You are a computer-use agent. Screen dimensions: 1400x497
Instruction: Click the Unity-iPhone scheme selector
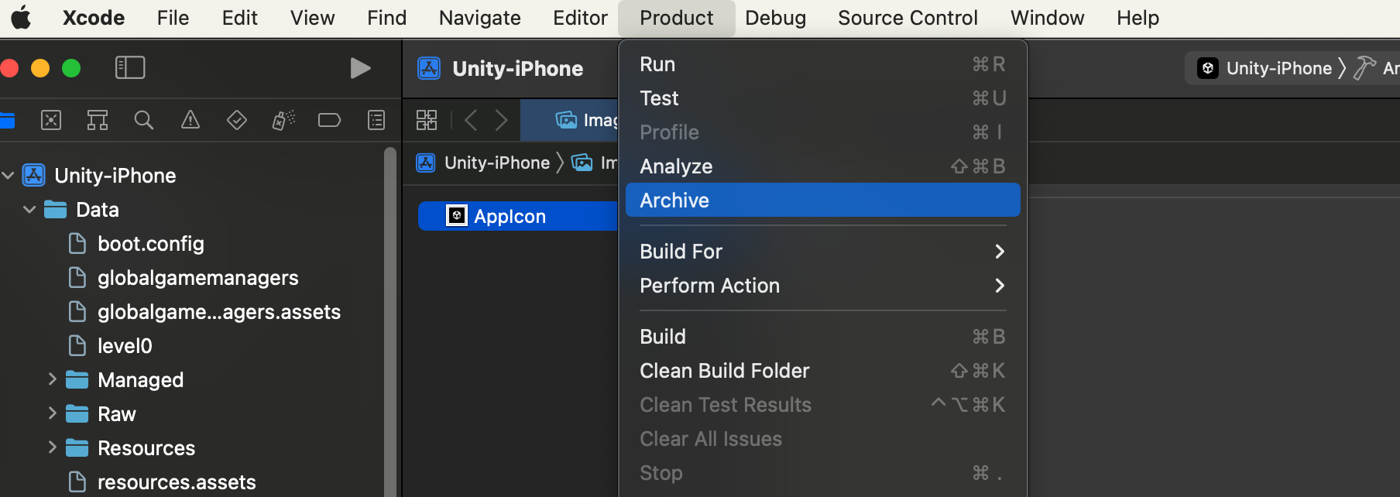[1278, 68]
